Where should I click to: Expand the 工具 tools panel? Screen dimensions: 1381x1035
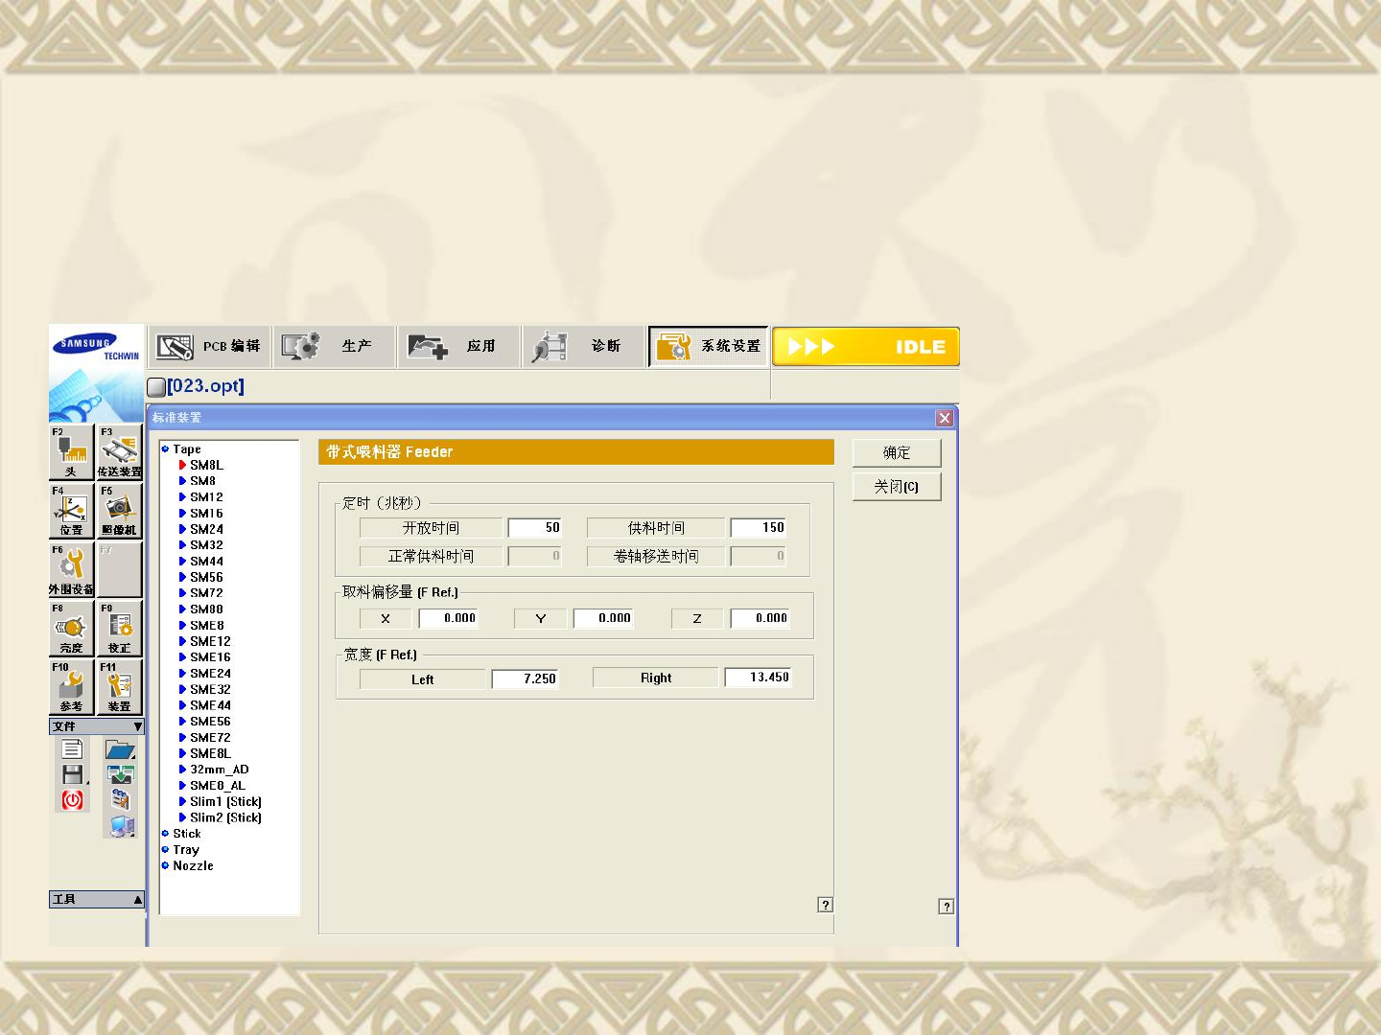[137, 900]
